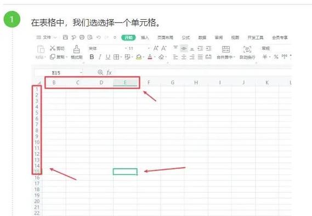Align text right

coord(192,57)
